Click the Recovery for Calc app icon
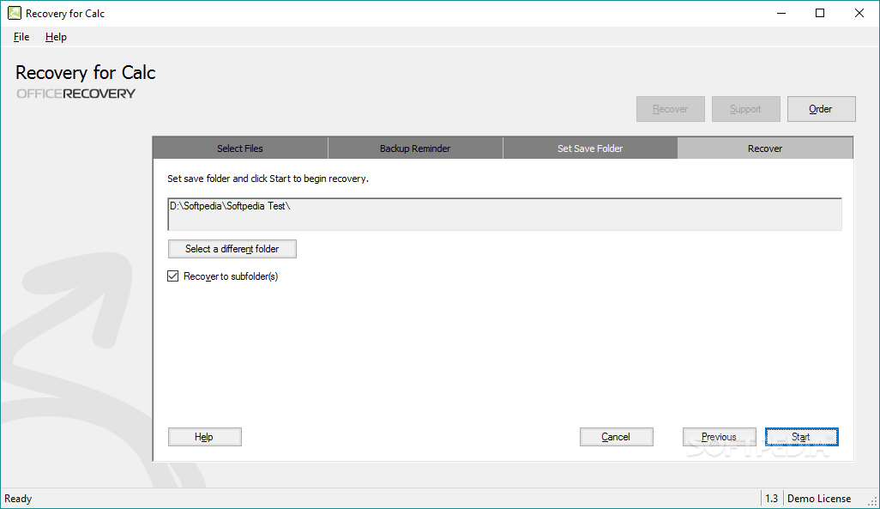This screenshot has height=509, width=880. point(14,13)
